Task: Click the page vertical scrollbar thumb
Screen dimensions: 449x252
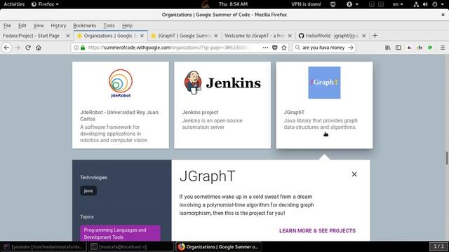Action: (x=447, y=158)
